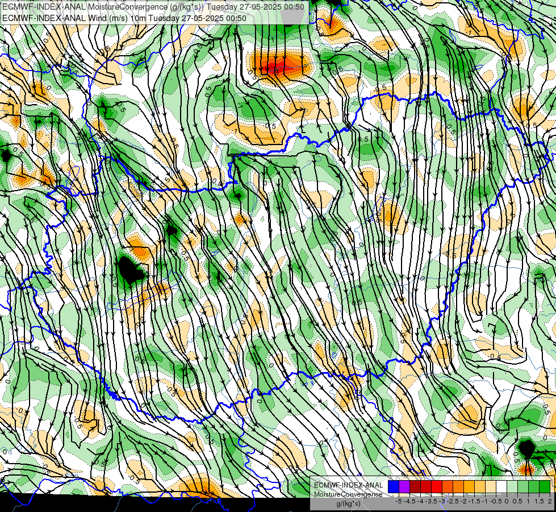Screen dimensions: 556x512
Task: Click the -5 legend tick value
Action: click(399, 501)
